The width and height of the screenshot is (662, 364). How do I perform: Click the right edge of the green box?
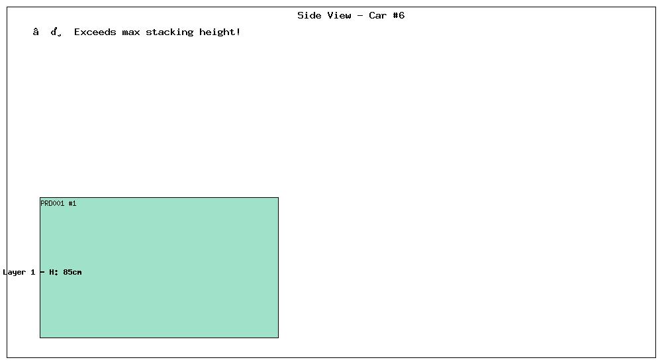tap(278, 267)
